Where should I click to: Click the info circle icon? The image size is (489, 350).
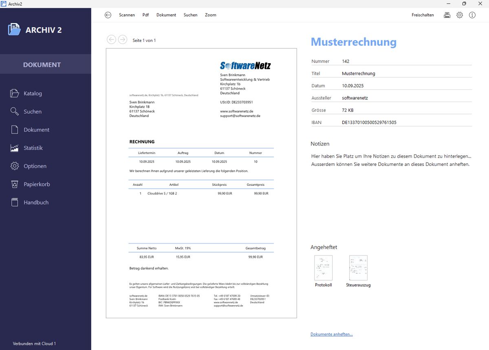[472, 15]
